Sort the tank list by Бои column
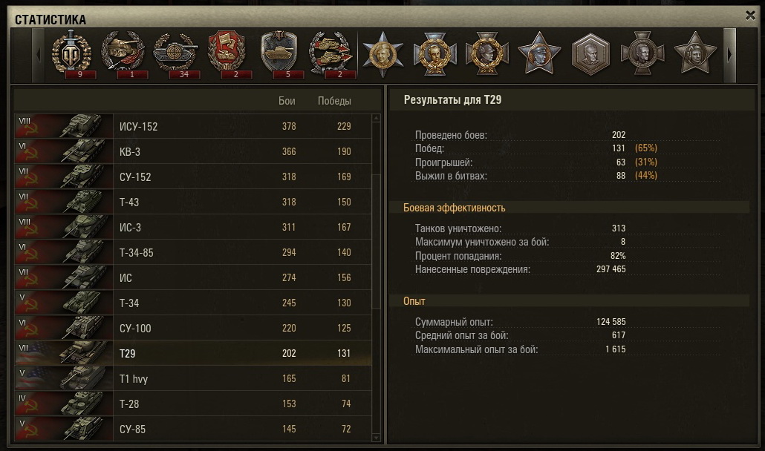The height and width of the screenshot is (451, 765). tap(287, 101)
